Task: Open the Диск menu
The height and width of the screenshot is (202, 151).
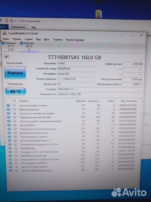Action: pyautogui.click(x=47, y=39)
